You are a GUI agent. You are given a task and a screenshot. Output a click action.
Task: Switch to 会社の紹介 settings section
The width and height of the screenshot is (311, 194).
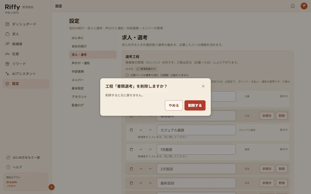(x=93, y=46)
